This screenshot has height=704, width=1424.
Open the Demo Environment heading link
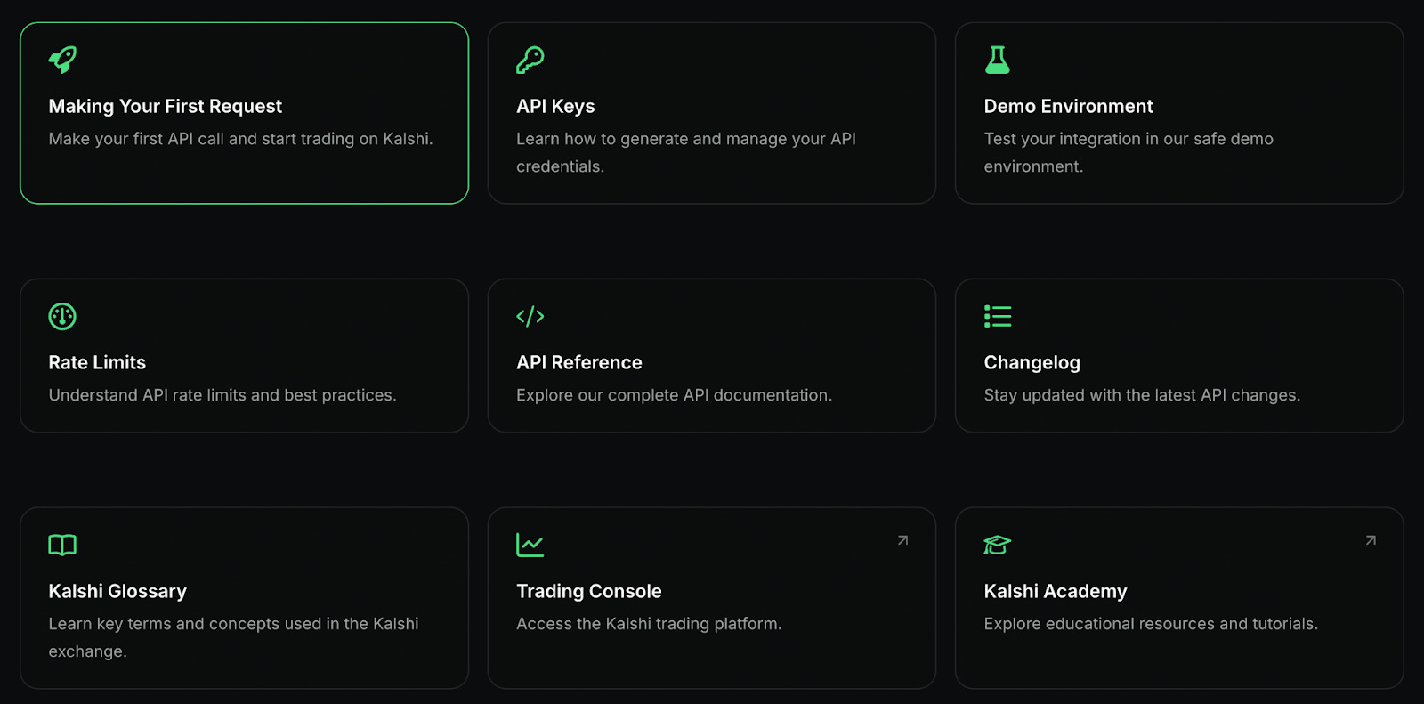(x=1068, y=106)
